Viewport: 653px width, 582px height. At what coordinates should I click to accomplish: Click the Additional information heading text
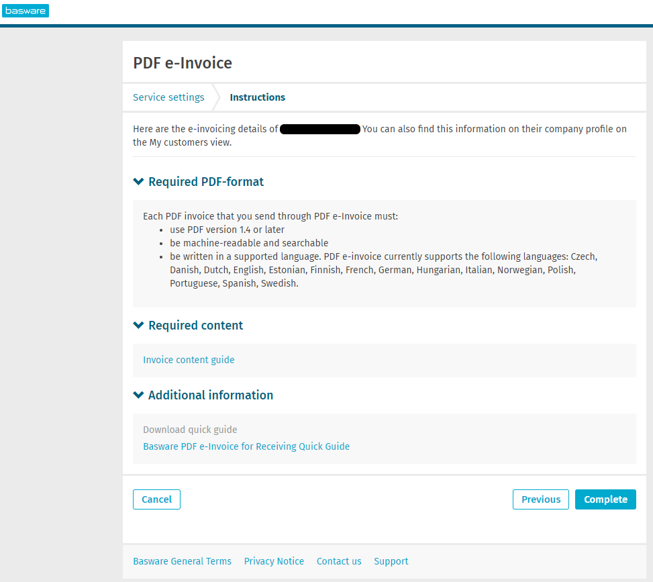point(211,395)
